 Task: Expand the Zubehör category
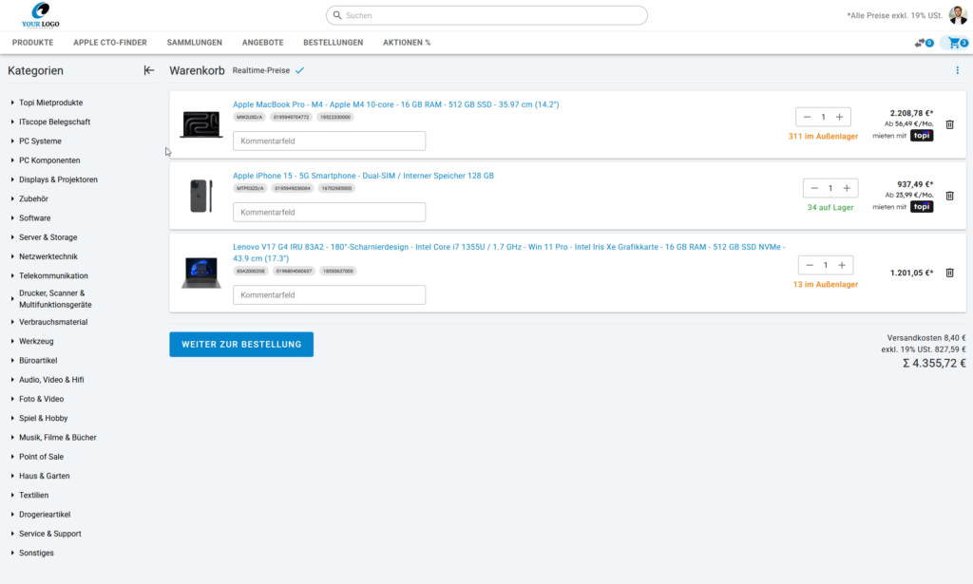[12, 199]
